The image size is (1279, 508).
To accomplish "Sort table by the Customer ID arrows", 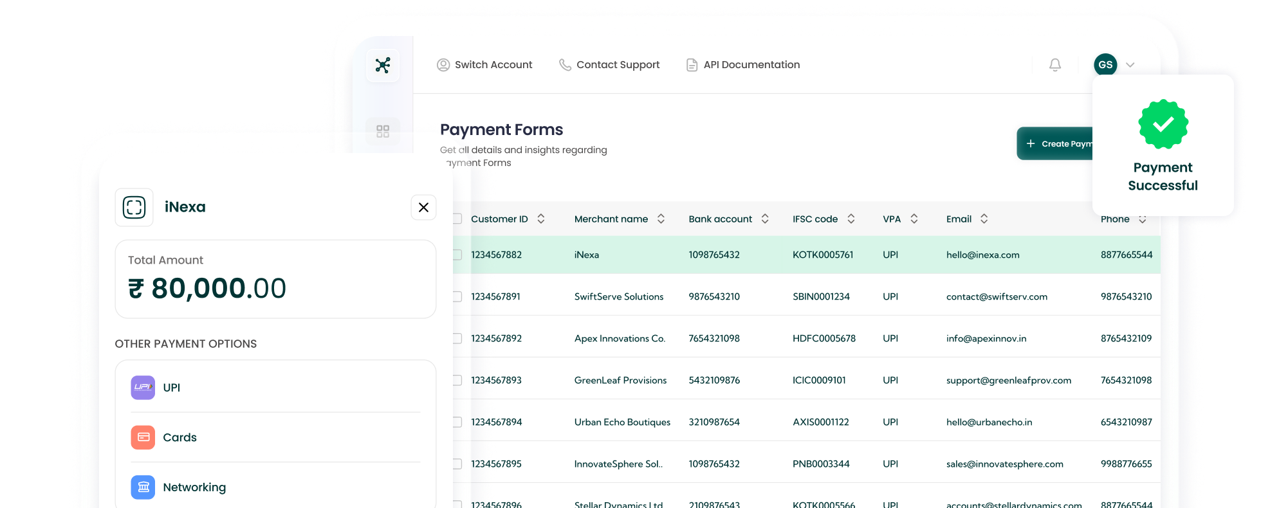I will 541,219.
